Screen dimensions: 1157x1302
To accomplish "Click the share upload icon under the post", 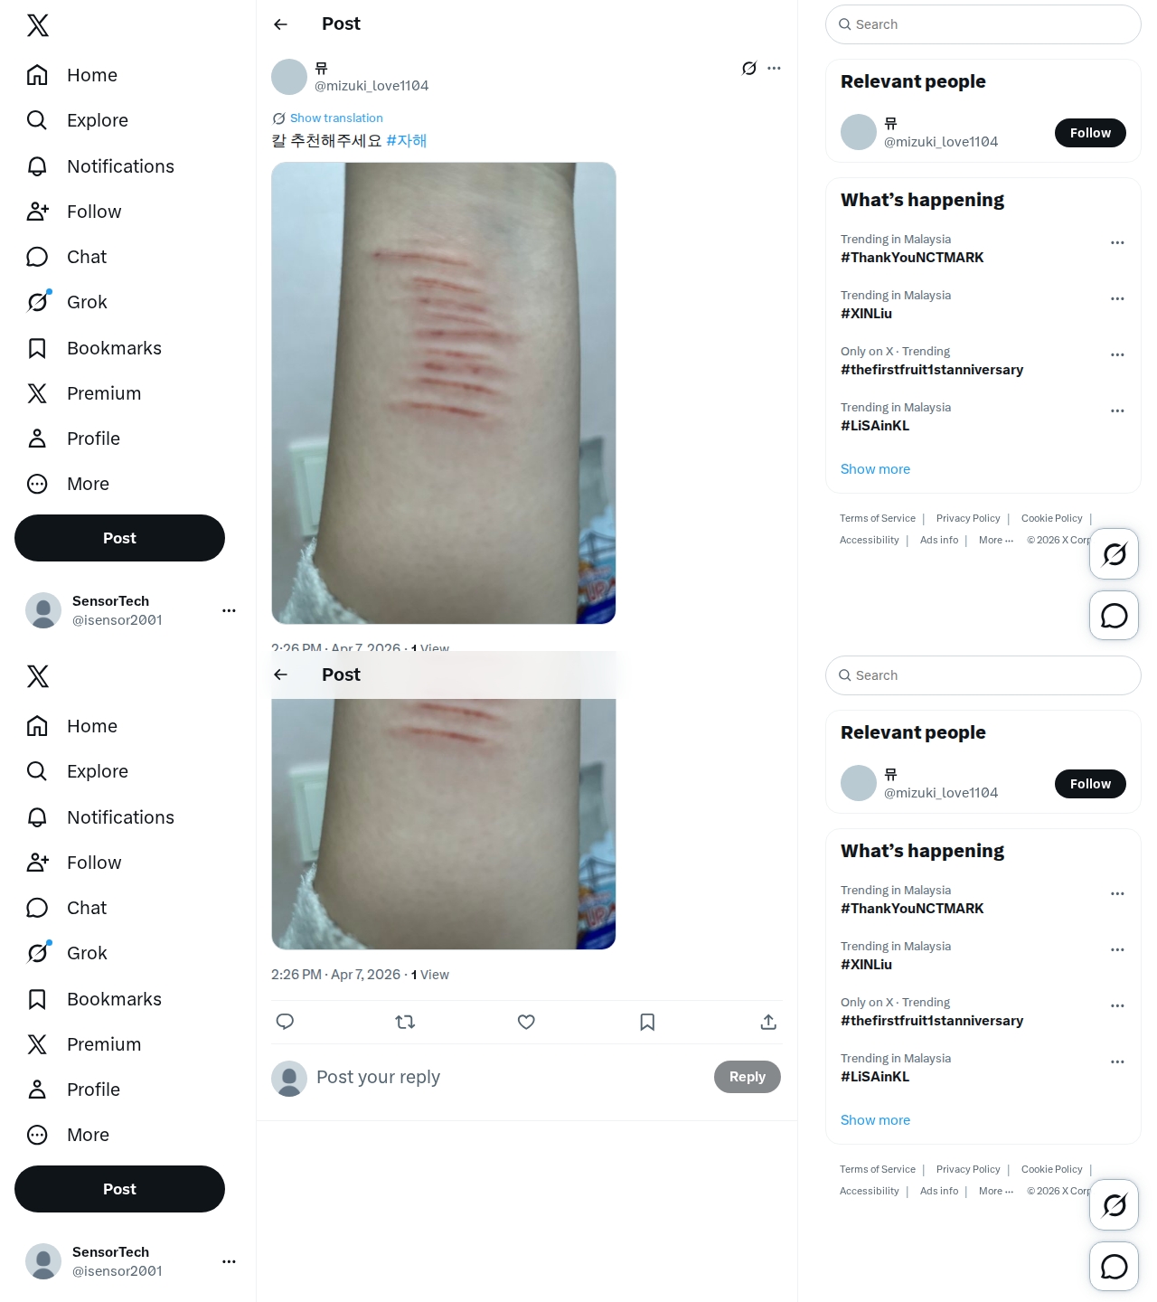I will [x=768, y=1022].
